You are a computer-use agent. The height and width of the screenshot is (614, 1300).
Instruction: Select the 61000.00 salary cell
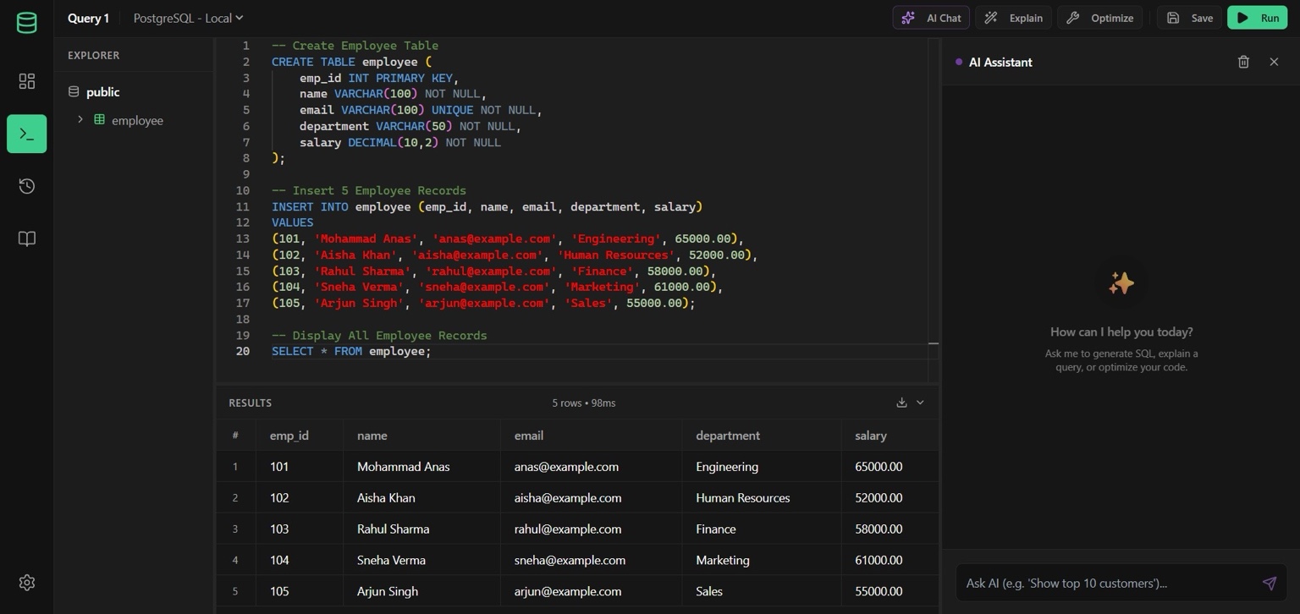pos(890,561)
